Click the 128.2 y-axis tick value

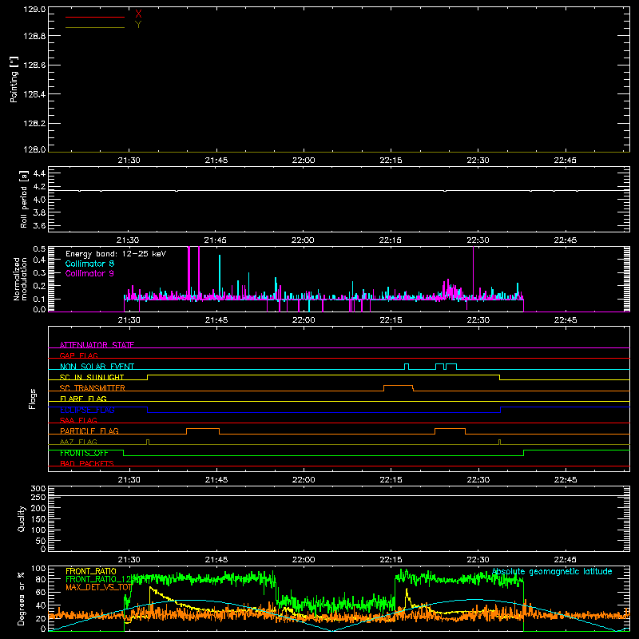coord(34,124)
